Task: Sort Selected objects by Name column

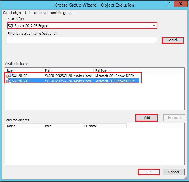Action: (24, 126)
